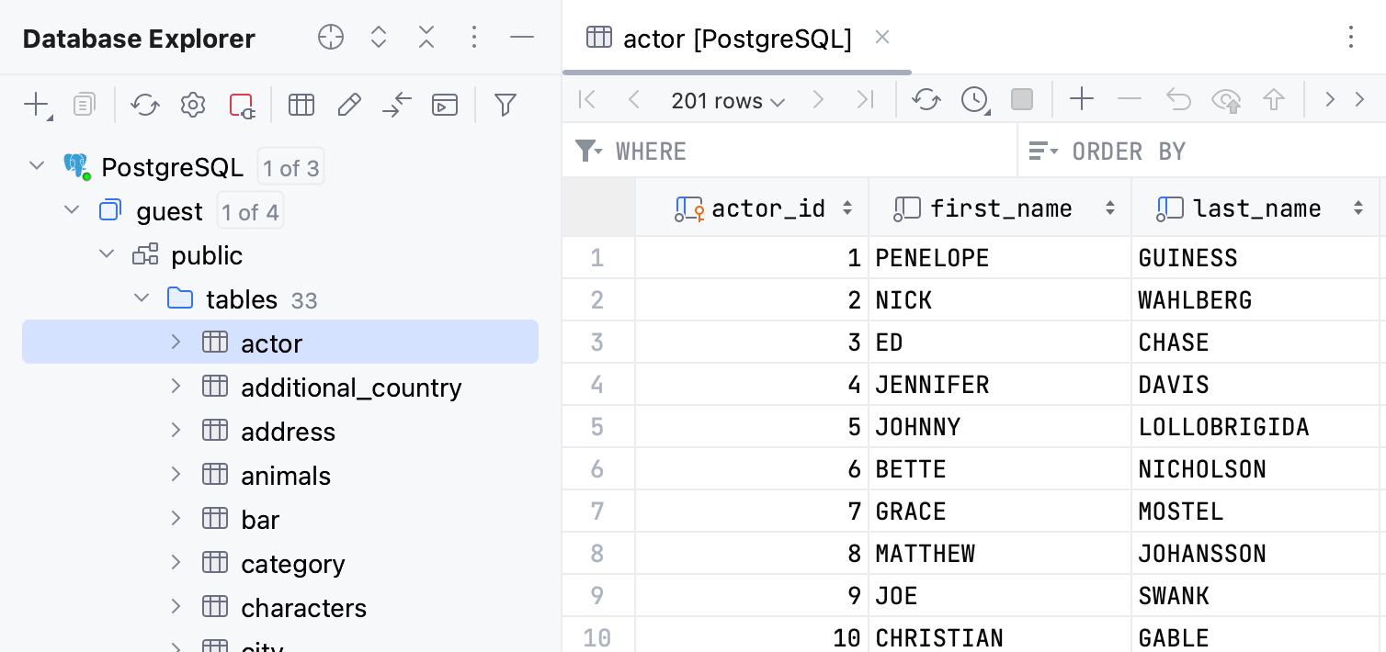Revert changes with the undo icon
This screenshot has height=652, width=1386.
point(1178,99)
